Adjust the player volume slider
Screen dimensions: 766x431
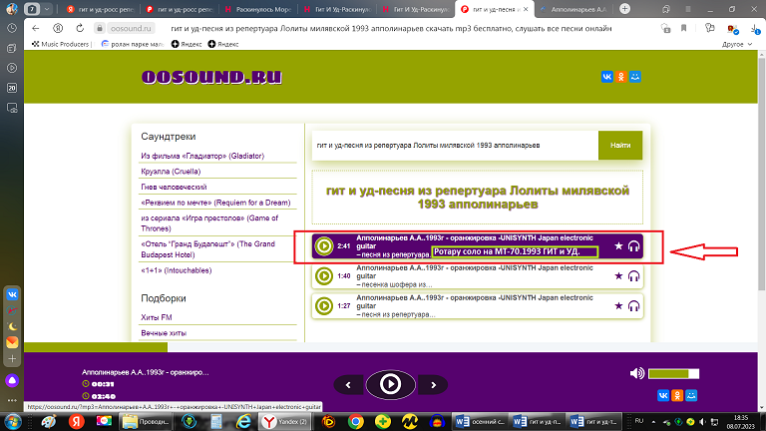pyautogui.click(x=673, y=374)
